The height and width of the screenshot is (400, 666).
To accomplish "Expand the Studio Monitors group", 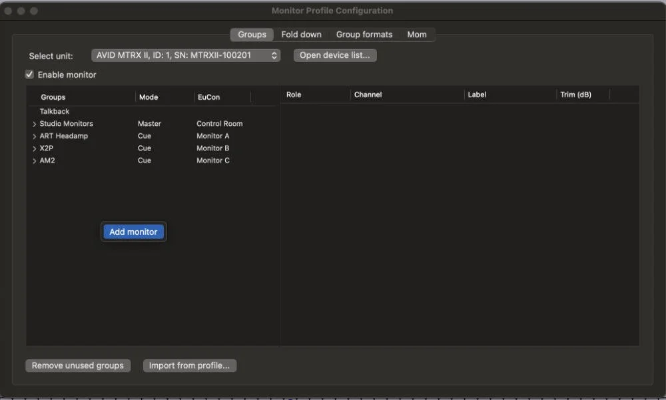I will coord(34,123).
